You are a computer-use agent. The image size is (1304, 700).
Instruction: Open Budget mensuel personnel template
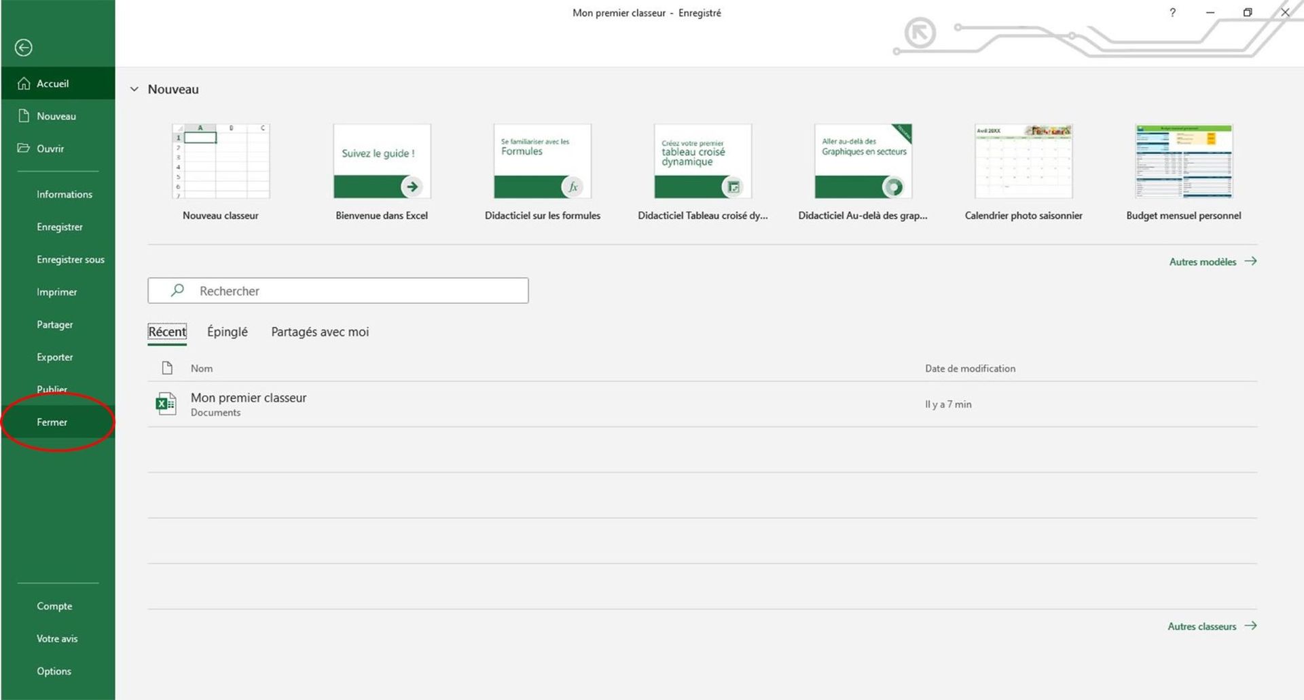pyautogui.click(x=1184, y=173)
